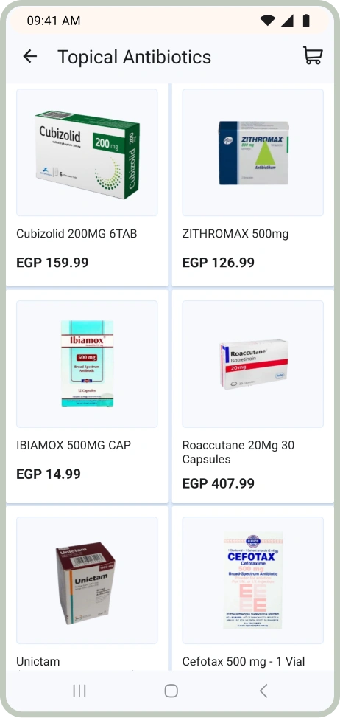Tap the Android recent apps button
This screenshot has width=340, height=718.
[79, 691]
